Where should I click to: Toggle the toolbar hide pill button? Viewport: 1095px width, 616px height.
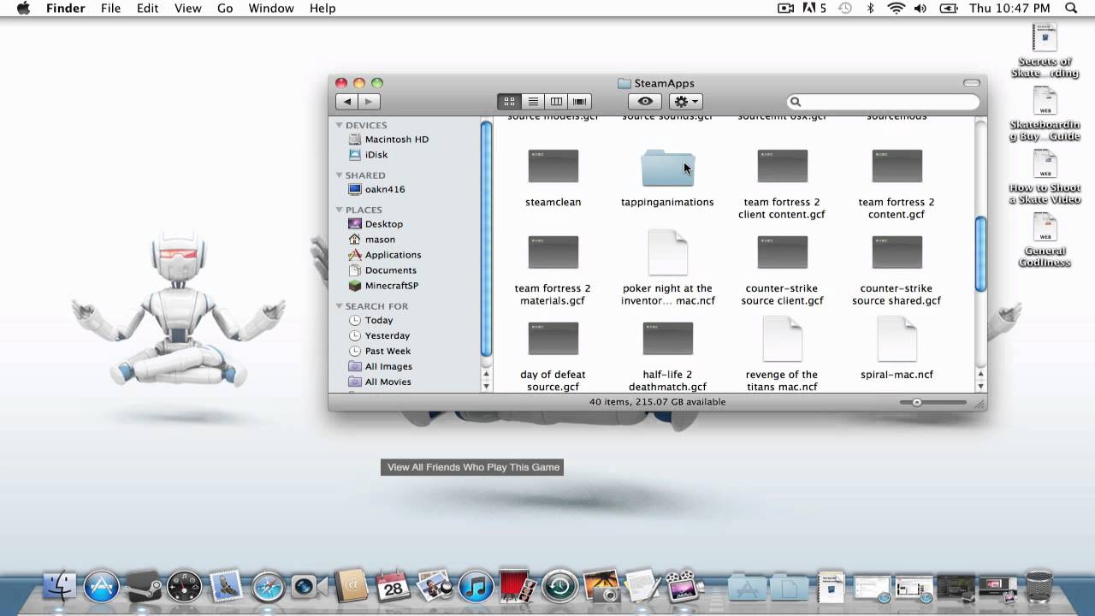972,83
